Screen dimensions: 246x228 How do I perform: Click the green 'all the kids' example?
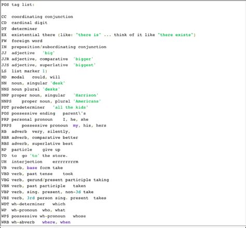pyautogui.click(x=71, y=107)
